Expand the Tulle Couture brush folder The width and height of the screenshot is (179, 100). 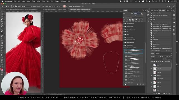coord(124,45)
